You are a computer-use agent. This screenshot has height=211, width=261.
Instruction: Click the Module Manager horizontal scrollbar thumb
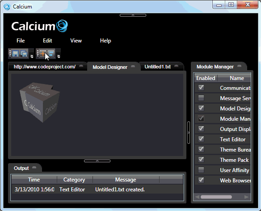(216, 197)
